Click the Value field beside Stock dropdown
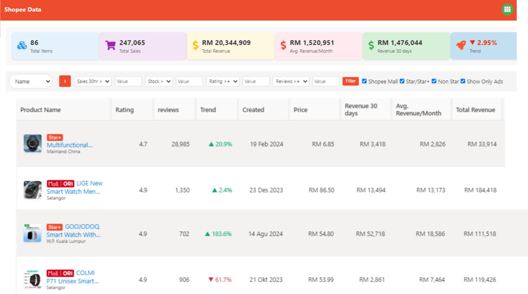 point(189,81)
